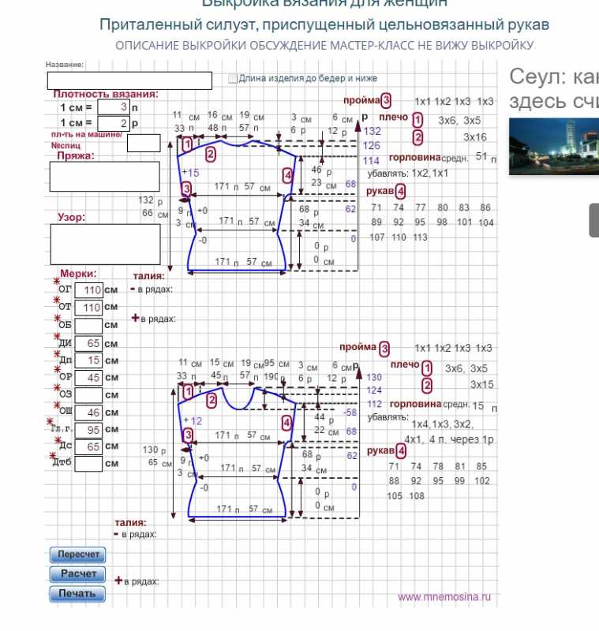The height and width of the screenshot is (631, 599).
Task: Click the red asterisk beside ОГ measurement
Action: 57,281
